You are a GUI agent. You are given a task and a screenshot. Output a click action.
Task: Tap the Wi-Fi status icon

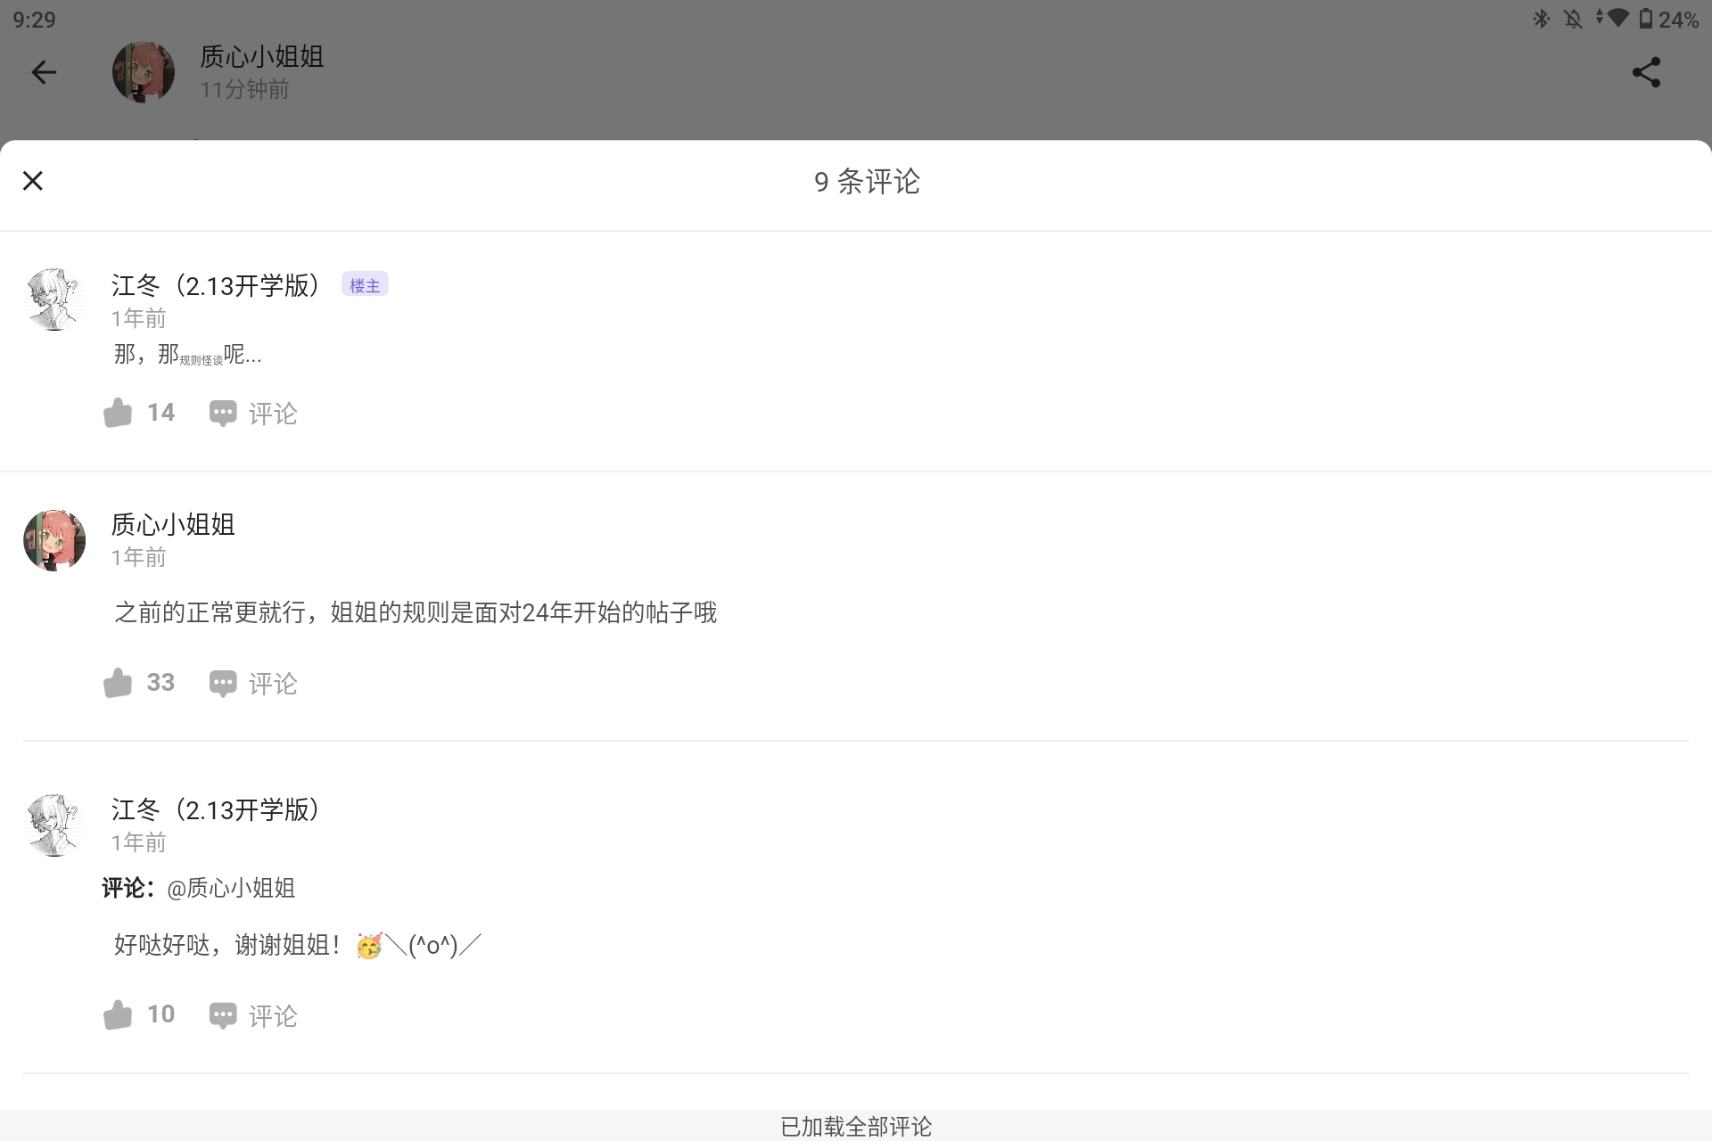(x=1617, y=19)
